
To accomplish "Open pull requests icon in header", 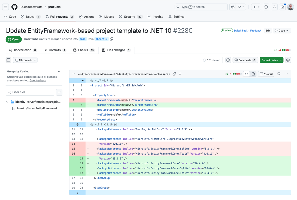I will 274,7.
